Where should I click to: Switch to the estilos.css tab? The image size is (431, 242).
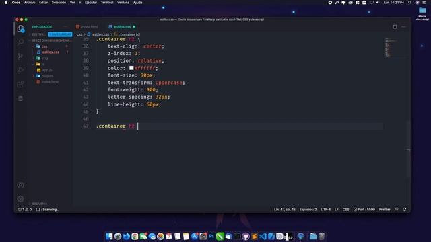tap(122, 27)
